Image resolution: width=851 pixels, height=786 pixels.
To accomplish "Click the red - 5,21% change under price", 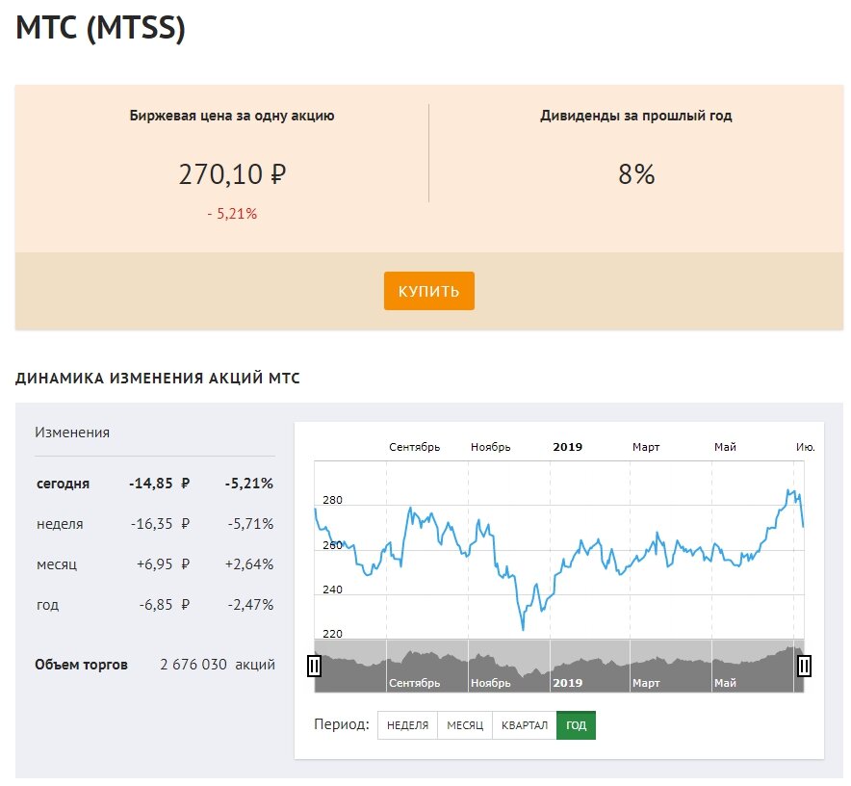I will 232,214.
